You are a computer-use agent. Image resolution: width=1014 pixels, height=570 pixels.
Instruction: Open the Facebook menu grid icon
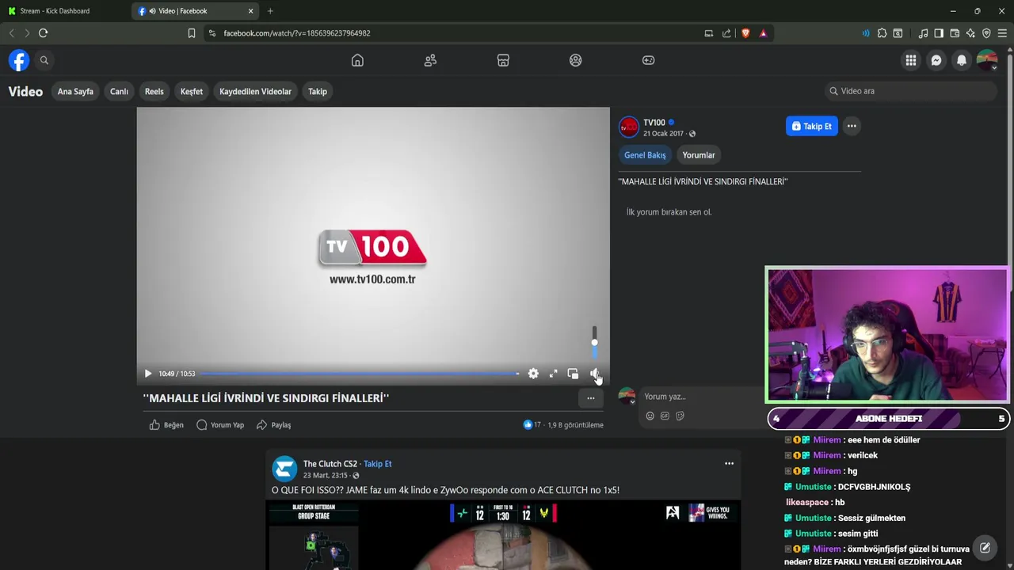point(911,60)
